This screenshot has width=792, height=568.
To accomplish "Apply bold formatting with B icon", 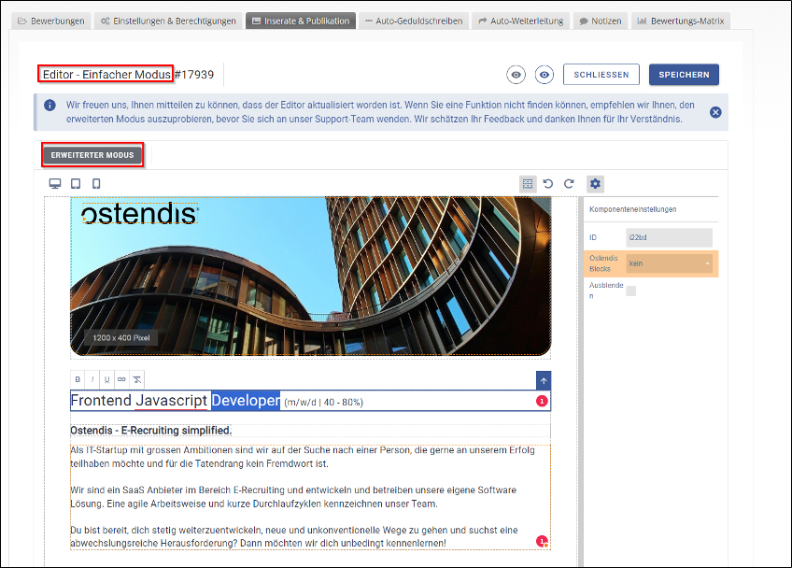I will tap(78, 379).
